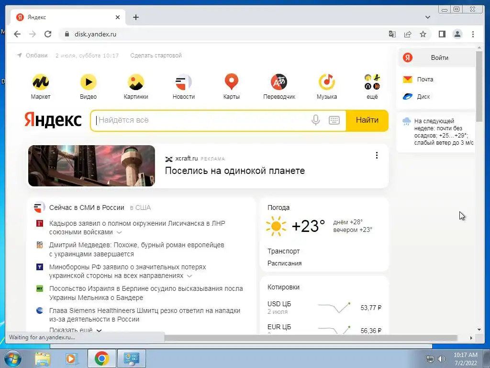Switch news to в США tab
This screenshot has width=490, height=368.
pos(140,207)
